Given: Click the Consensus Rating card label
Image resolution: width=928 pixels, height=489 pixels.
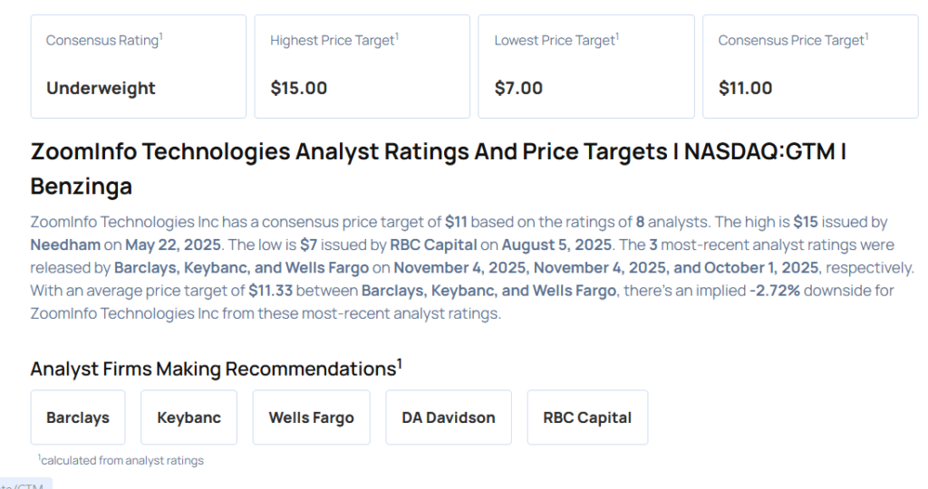Looking at the screenshot, I should [103, 41].
